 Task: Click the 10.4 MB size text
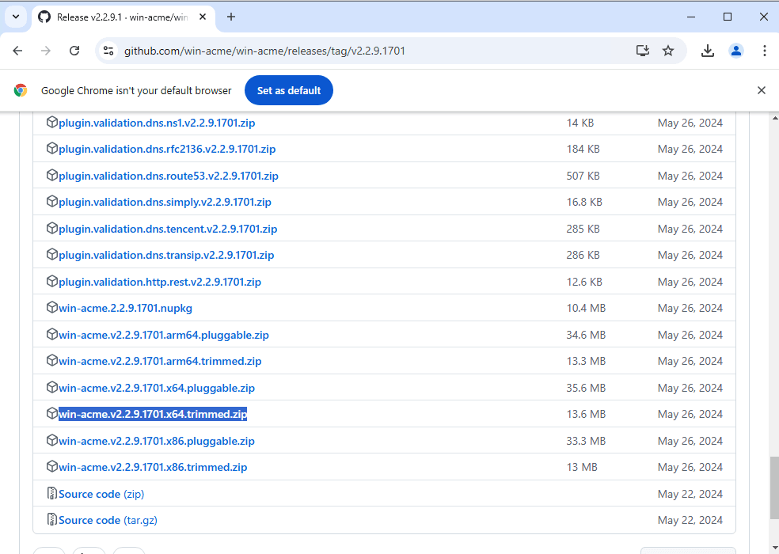click(586, 309)
